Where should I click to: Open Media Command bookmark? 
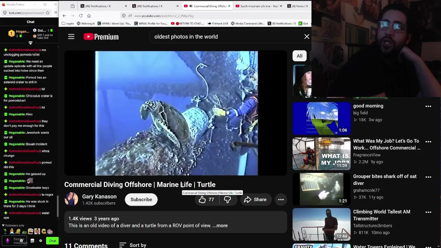[248, 23]
